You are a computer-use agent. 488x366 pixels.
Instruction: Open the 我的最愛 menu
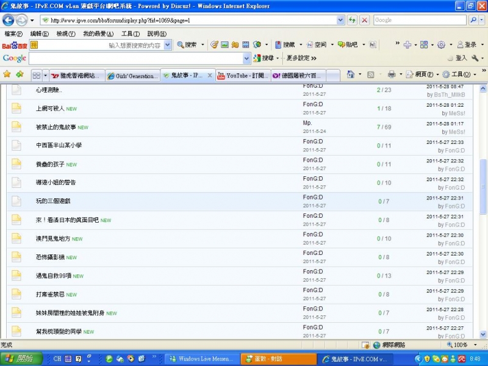(97, 34)
